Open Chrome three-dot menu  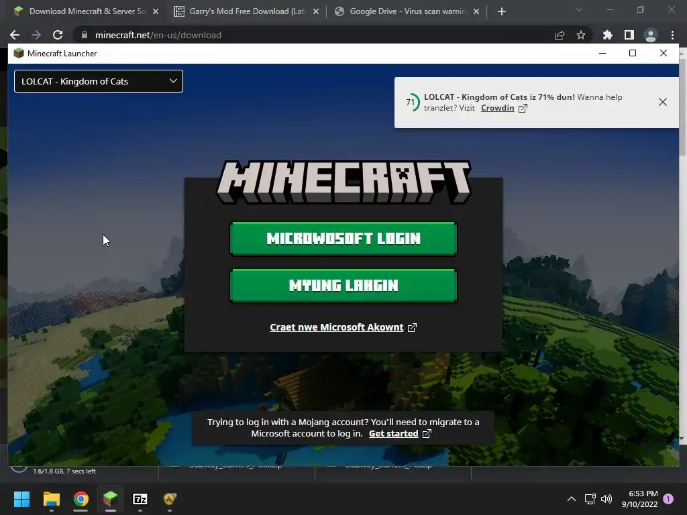(x=672, y=35)
